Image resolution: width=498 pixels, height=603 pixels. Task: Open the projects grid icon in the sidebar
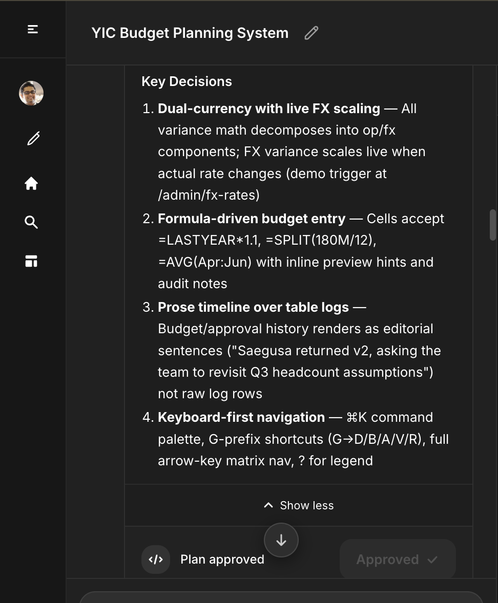point(31,261)
